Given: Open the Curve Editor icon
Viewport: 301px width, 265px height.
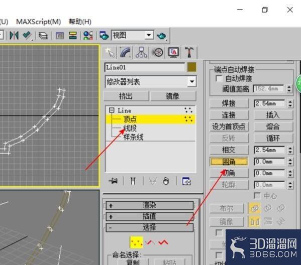Looking at the screenshot, I should pos(60,36).
